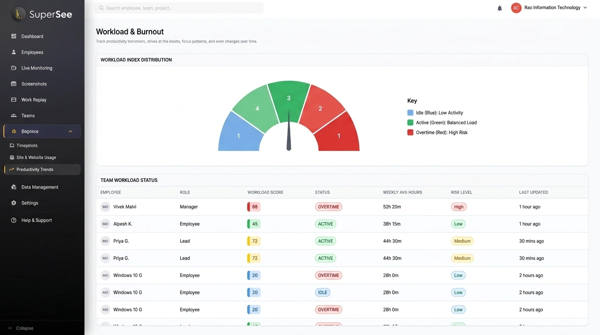
Task: Click Vivek Malvi's OVERTIME status badge
Action: (328, 207)
